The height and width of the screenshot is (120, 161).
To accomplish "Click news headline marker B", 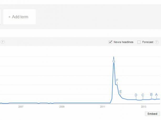I will pyautogui.click(x=151, y=94).
